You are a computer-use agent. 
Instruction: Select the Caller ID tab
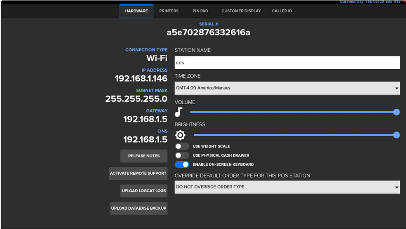pyautogui.click(x=282, y=11)
